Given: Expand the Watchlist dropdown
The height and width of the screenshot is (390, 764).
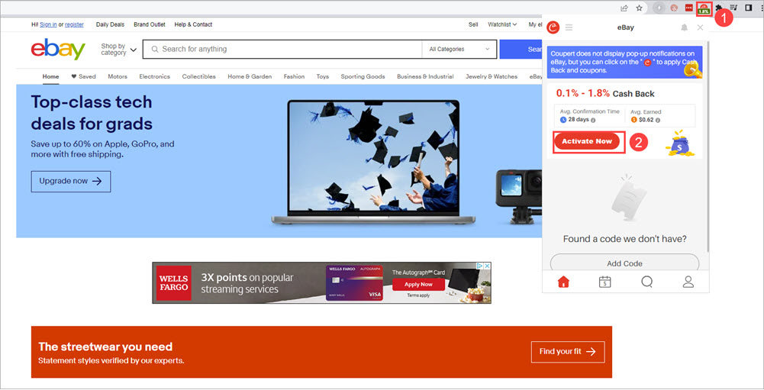Looking at the screenshot, I should point(502,24).
